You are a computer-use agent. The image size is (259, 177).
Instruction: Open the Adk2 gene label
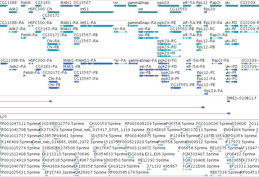tap(13, 9)
